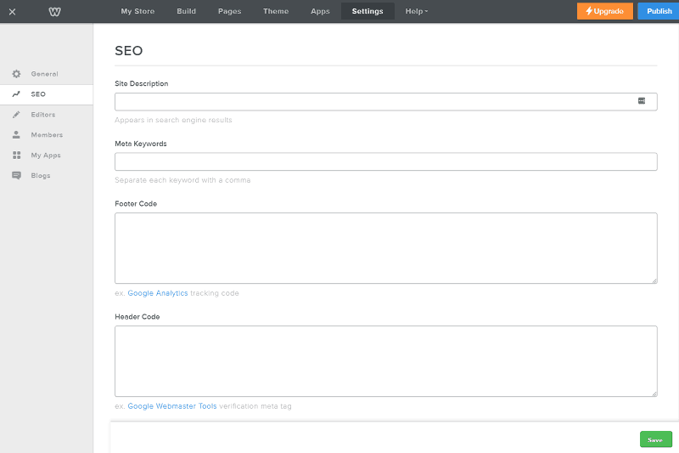Open Members settings in sidebar
679x453 pixels.
pyautogui.click(x=47, y=135)
